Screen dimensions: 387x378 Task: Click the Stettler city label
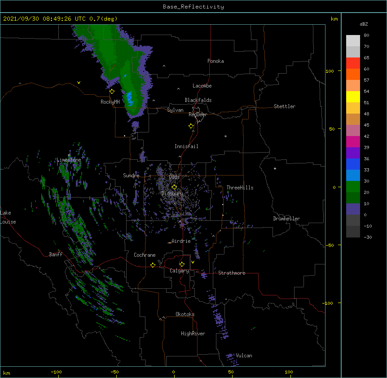tap(285, 106)
